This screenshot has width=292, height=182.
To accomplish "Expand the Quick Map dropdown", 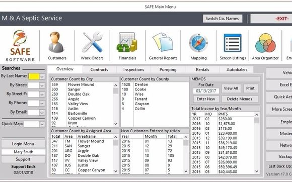I will (42, 124).
